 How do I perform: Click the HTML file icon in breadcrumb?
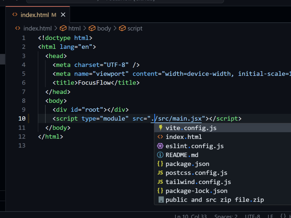(x=18, y=28)
